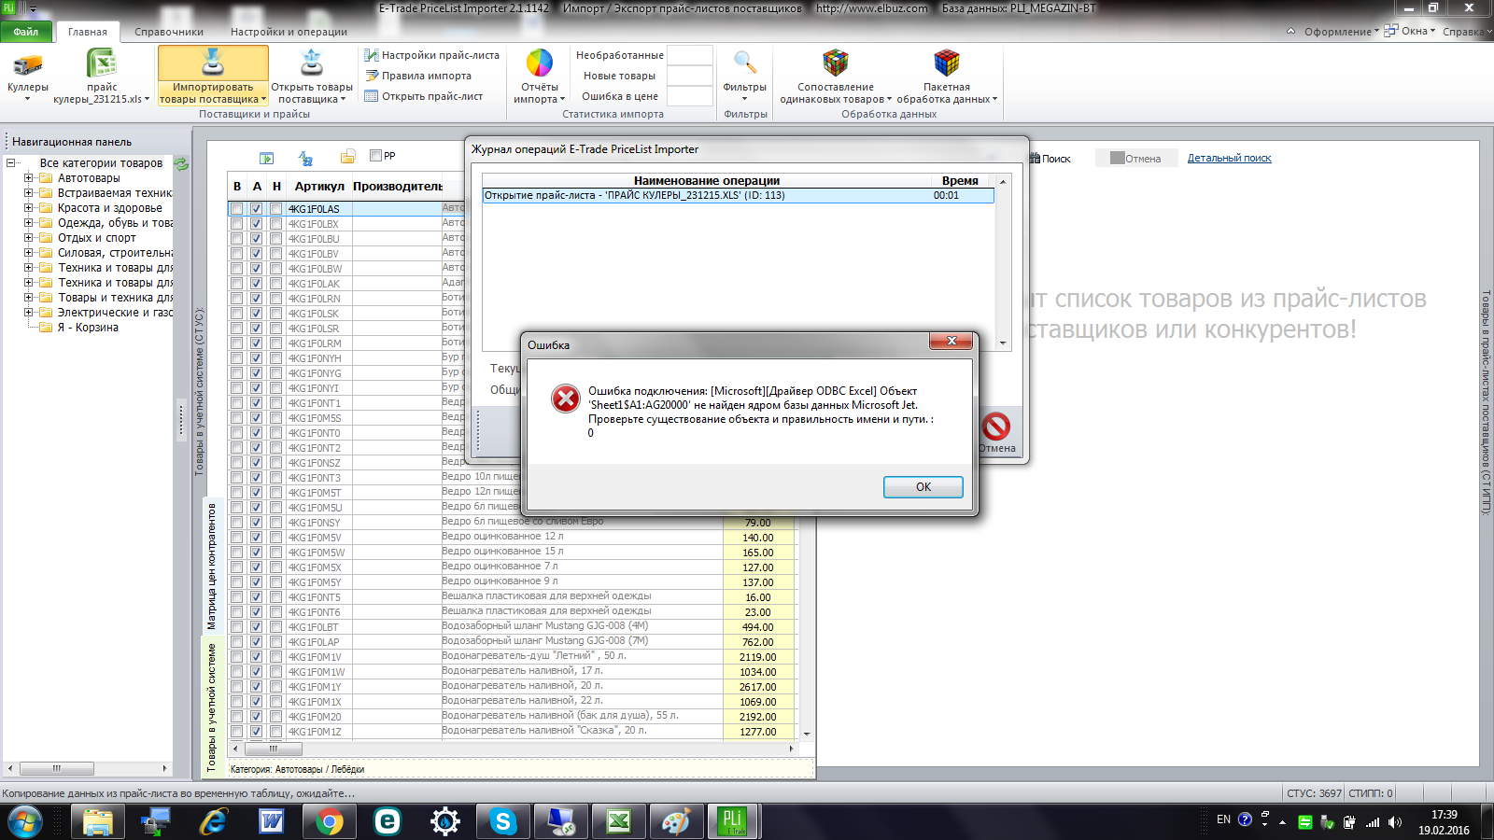The height and width of the screenshot is (840, 1494).
Task: Click the Отчёты импорта pie chart icon
Action: pyautogui.click(x=540, y=63)
